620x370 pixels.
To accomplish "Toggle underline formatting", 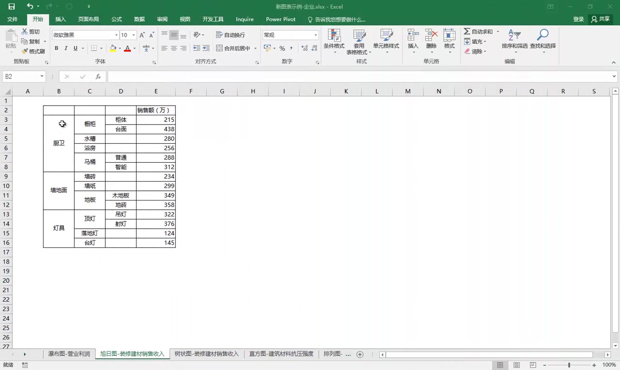I will coord(75,48).
